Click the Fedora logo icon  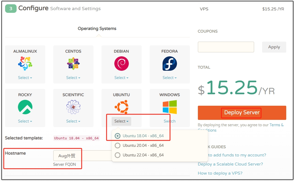click(170, 64)
